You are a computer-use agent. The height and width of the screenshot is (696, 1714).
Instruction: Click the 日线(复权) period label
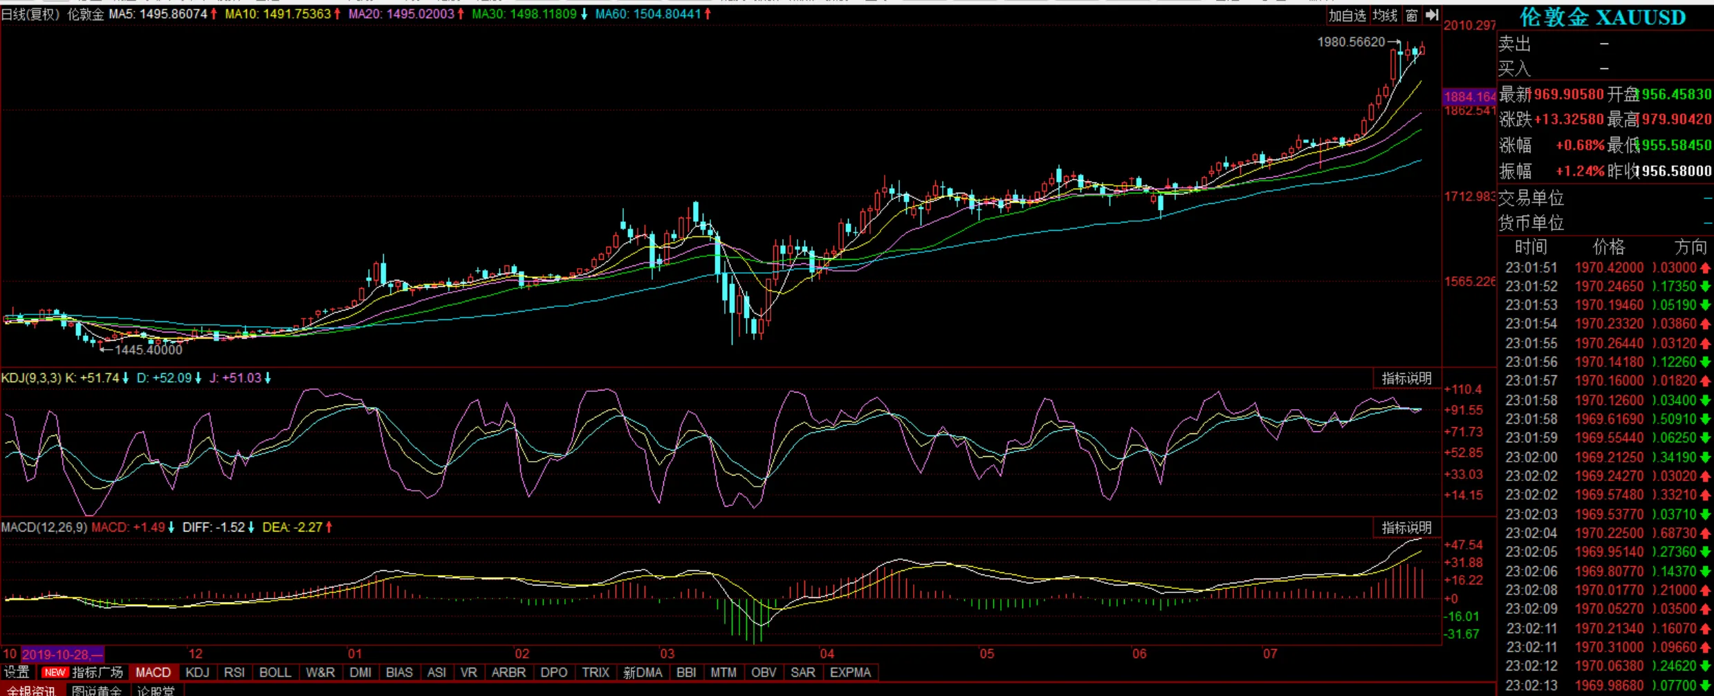[31, 14]
